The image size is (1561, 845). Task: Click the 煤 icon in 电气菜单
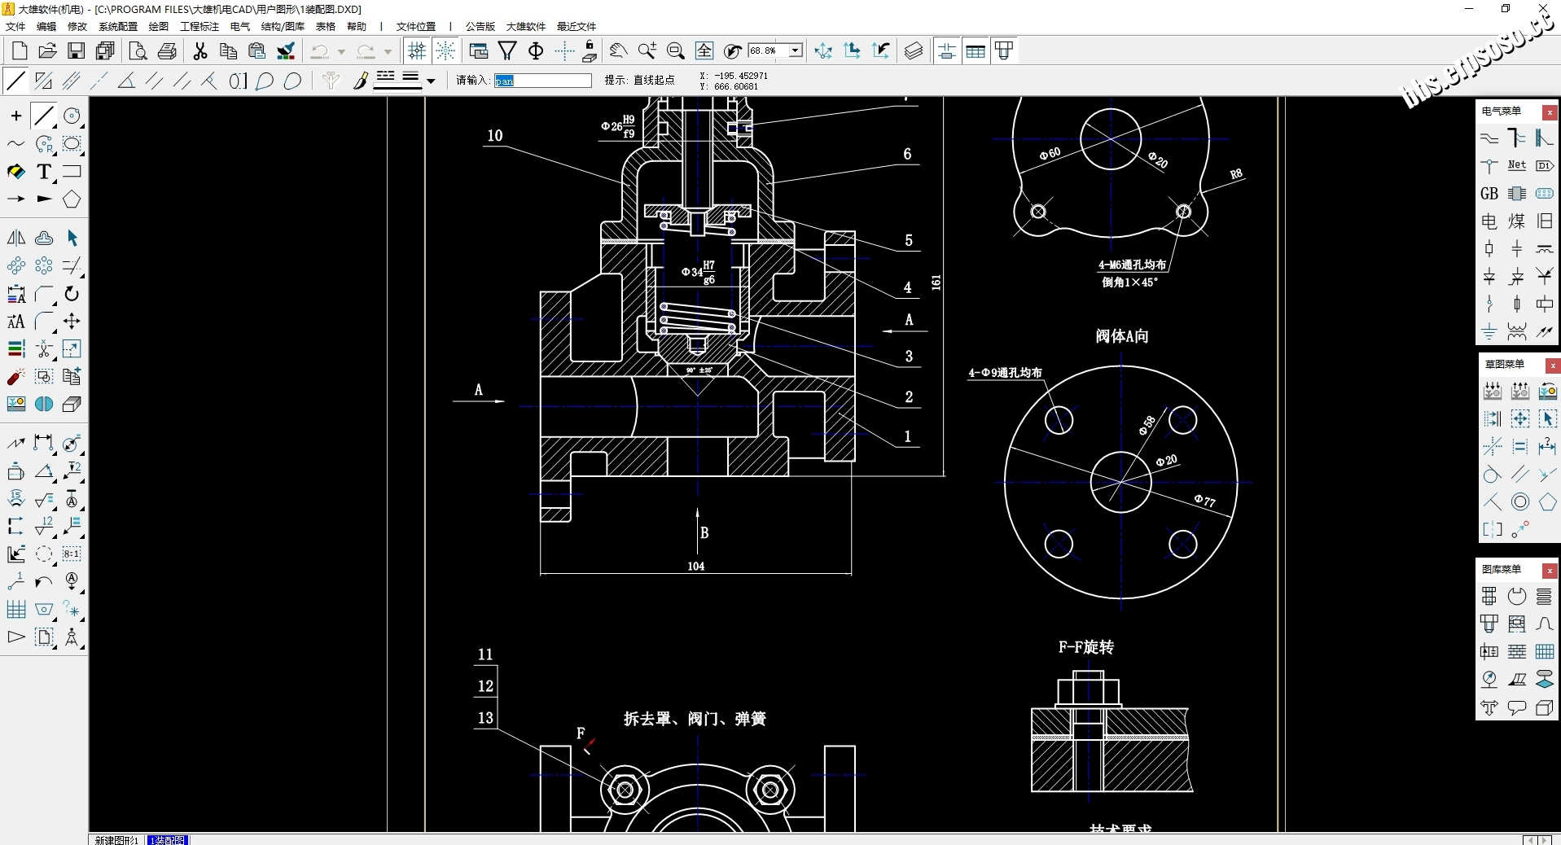tap(1517, 221)
